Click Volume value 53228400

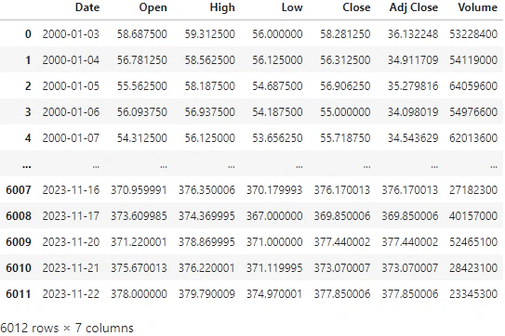(x=473, y=34)
